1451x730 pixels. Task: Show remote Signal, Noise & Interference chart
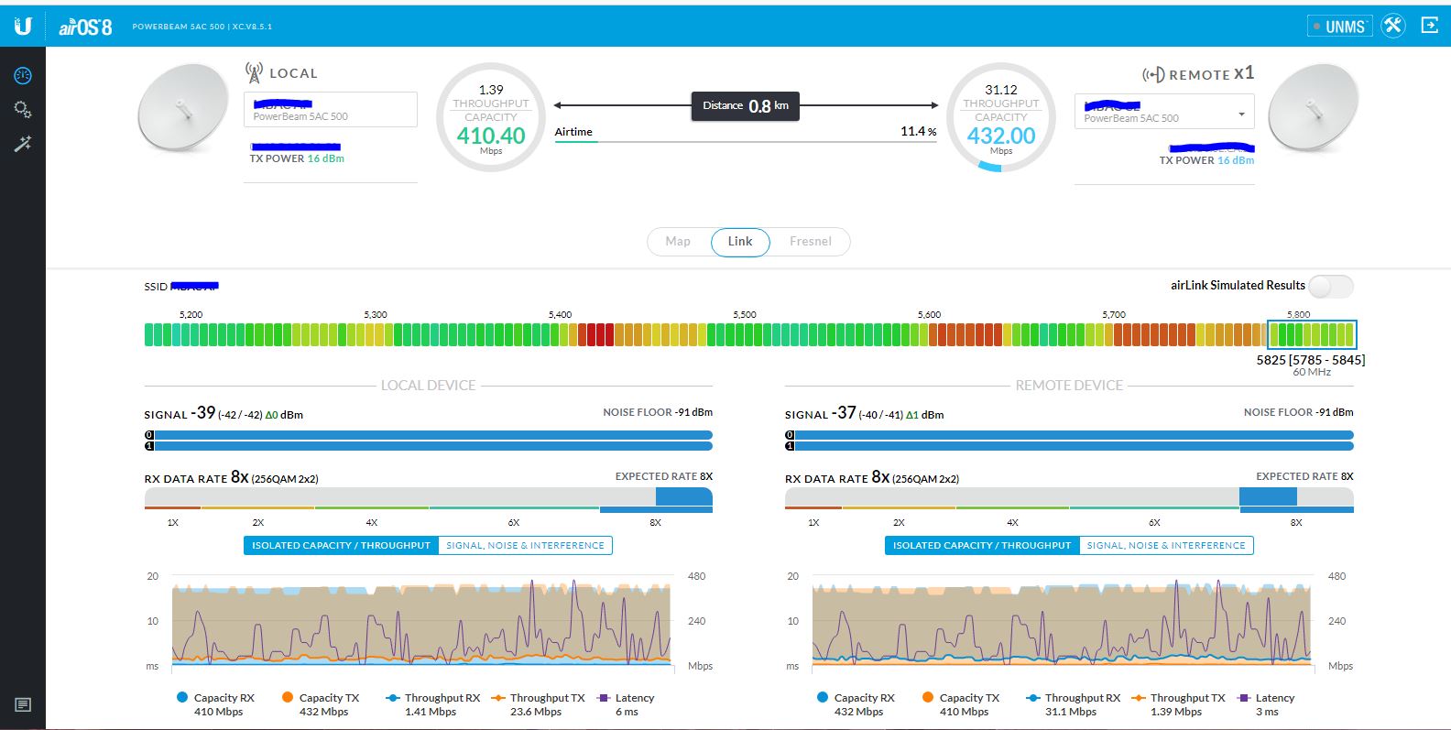(x=1165, y=546)
